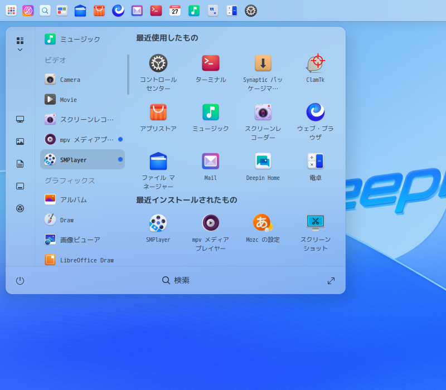Open Calculator from the dock
Screen dimensions: 446x390
232,11
